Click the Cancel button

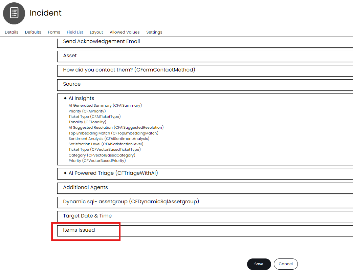(x=285, y=264)
